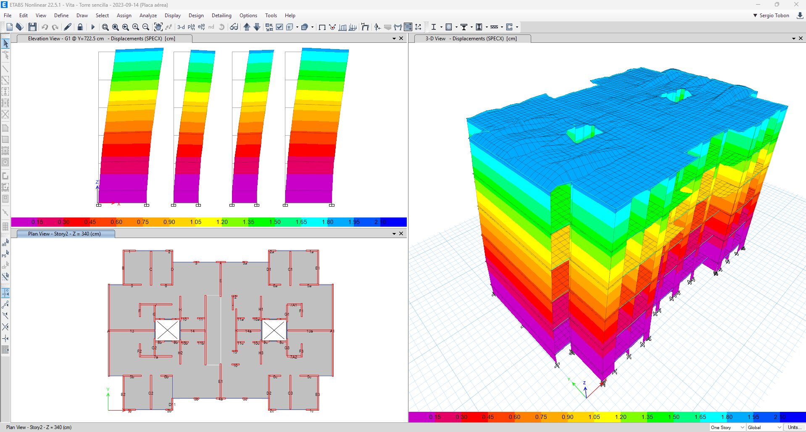Open the One Story dropdown

(x=727, y=427)
